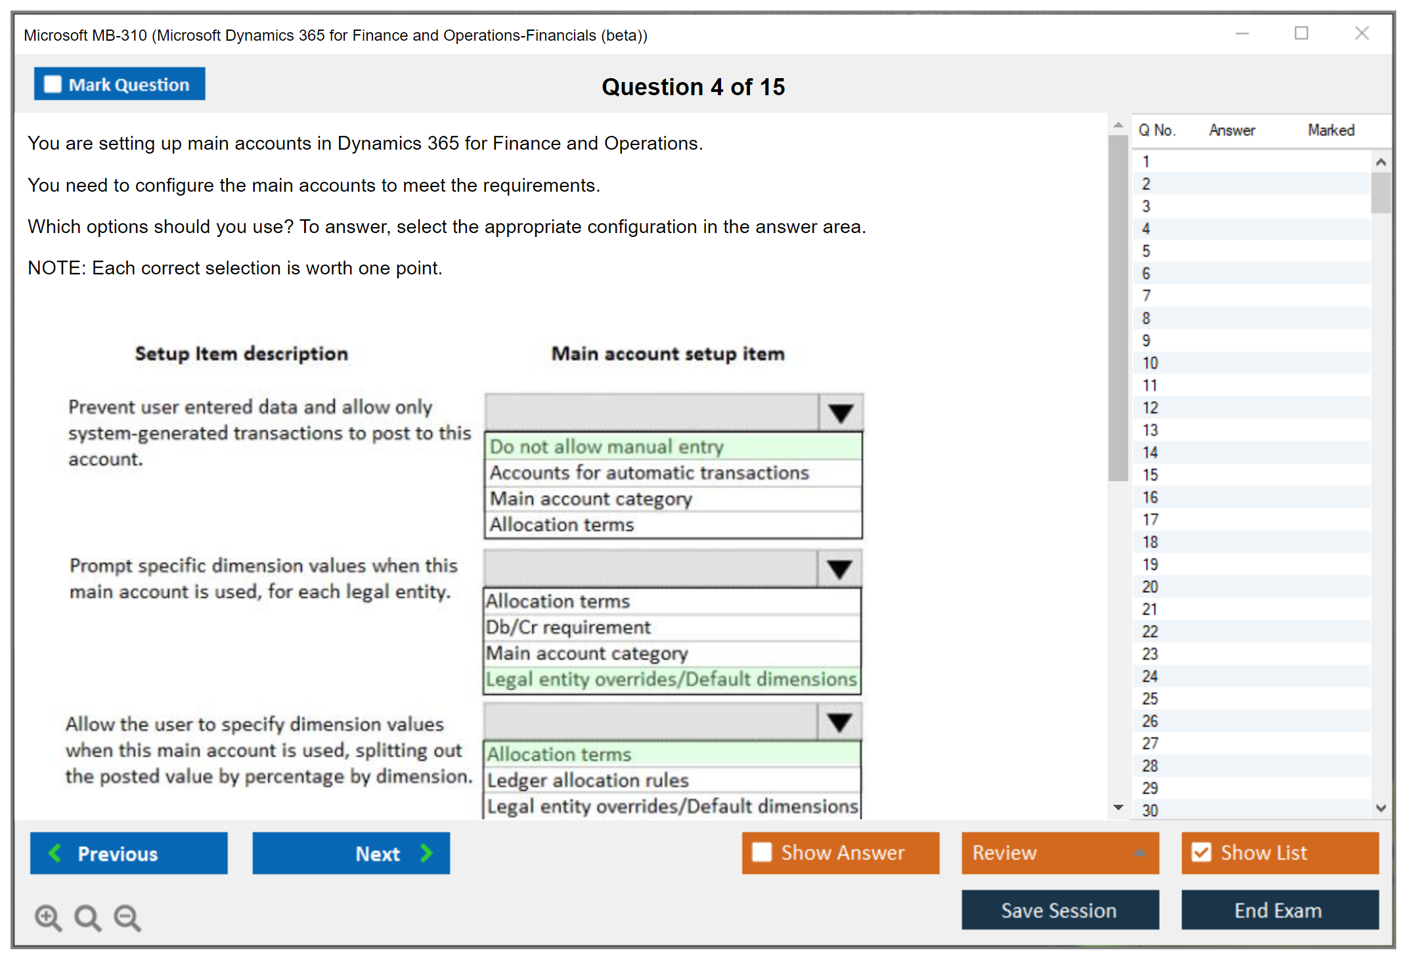Click the question pane scroll down arrow
The image size is (1412, 965).
1118,807
